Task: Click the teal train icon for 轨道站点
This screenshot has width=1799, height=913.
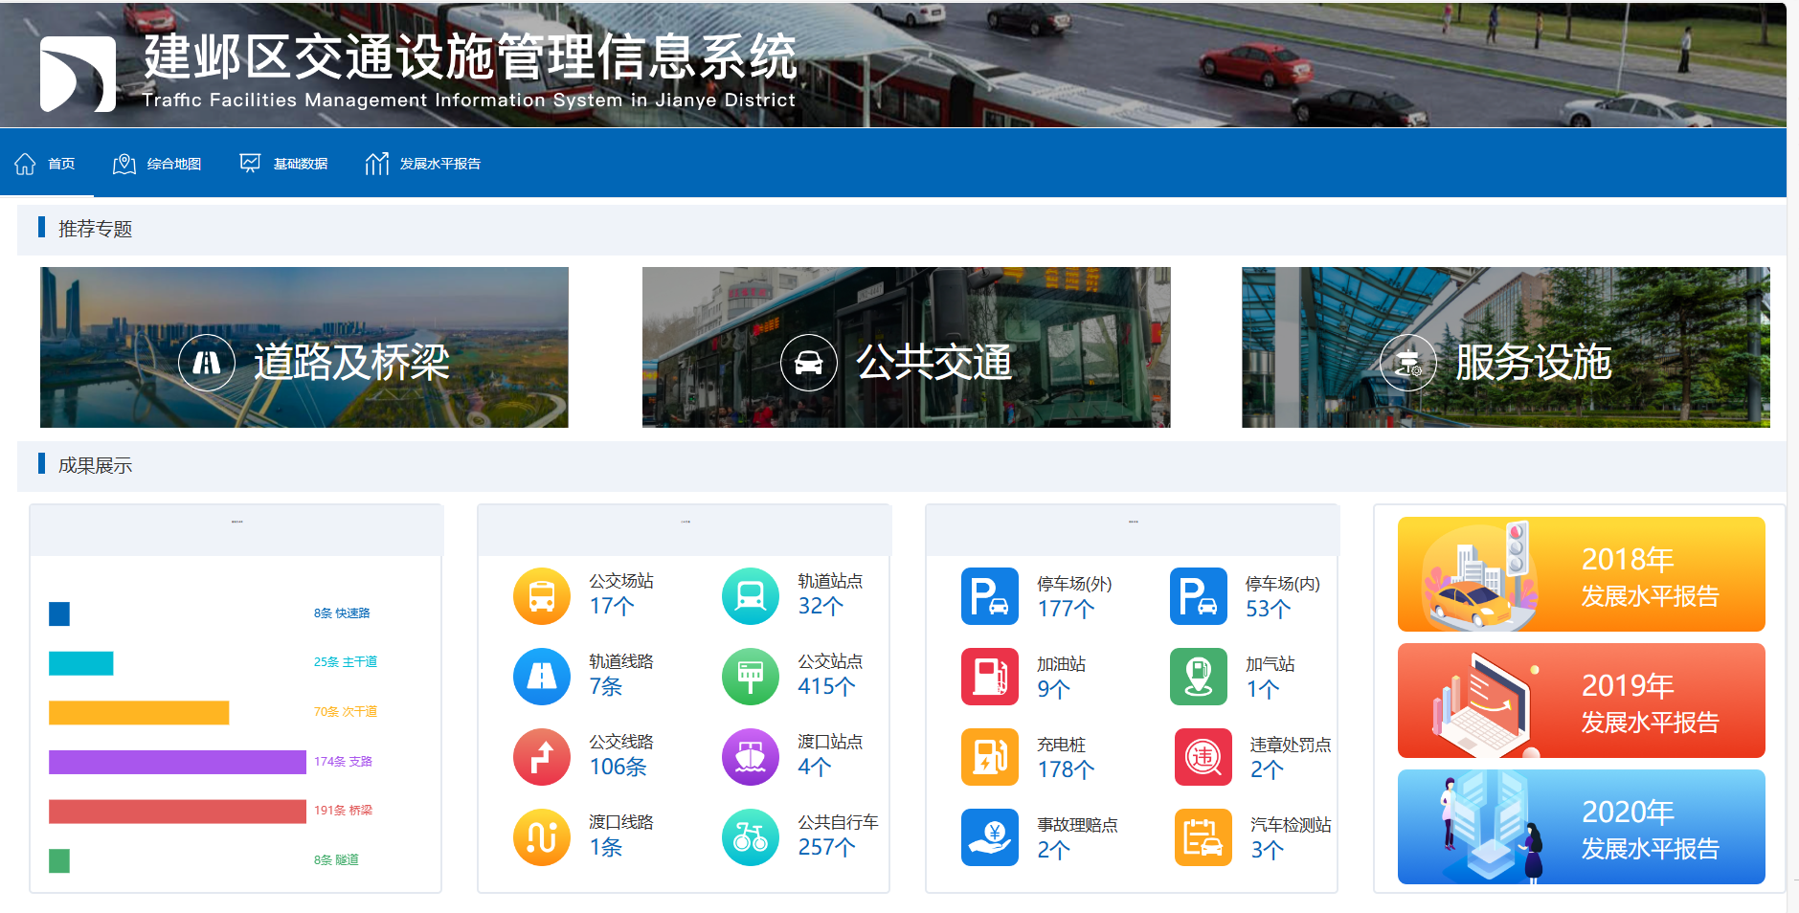Action: pos(751,596)
